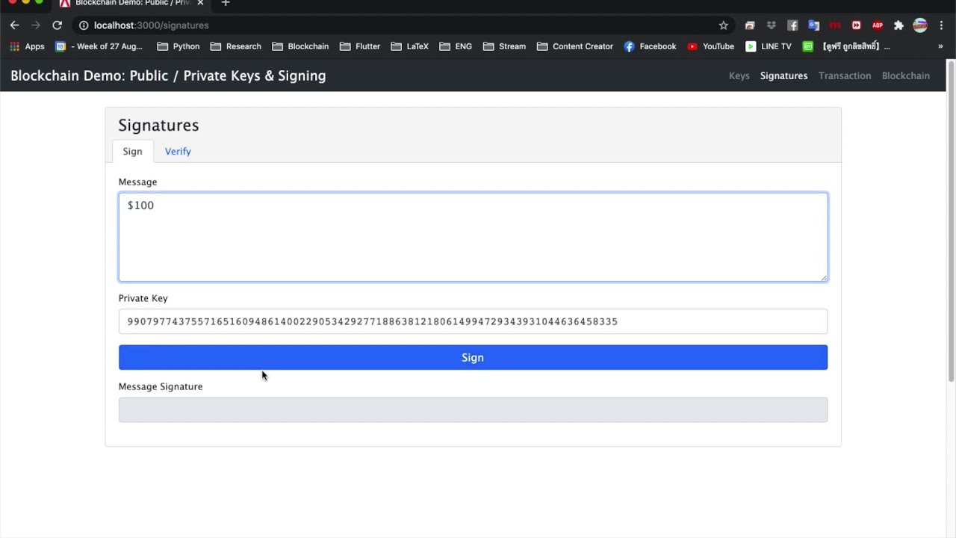The height and width of the screenshot is (538, 956).
Task: Expand the Flutter bookmarks folder
Action: [x=360, y=46]
